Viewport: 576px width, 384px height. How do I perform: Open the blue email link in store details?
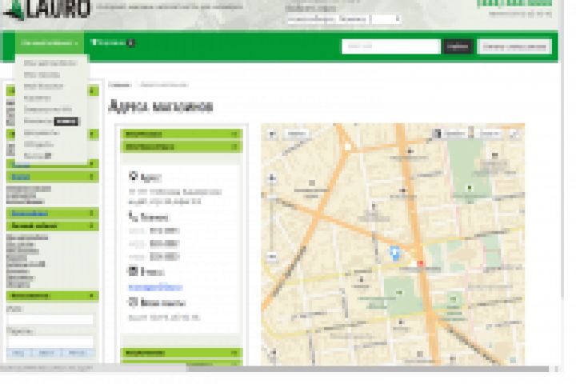pyautogui.click(x=155, y=287)
